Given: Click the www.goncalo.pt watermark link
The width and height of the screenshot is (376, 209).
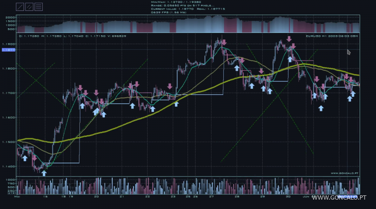Looking at the screenshot, I should [338, 198].
